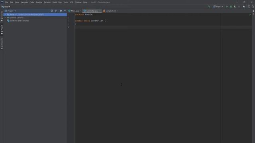
Task: Open Project panel settings gear
Action: click(61, 11)
